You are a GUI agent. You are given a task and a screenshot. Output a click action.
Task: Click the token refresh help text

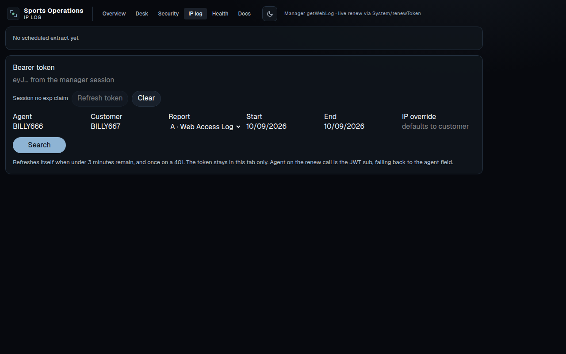[x=233, y=162]
